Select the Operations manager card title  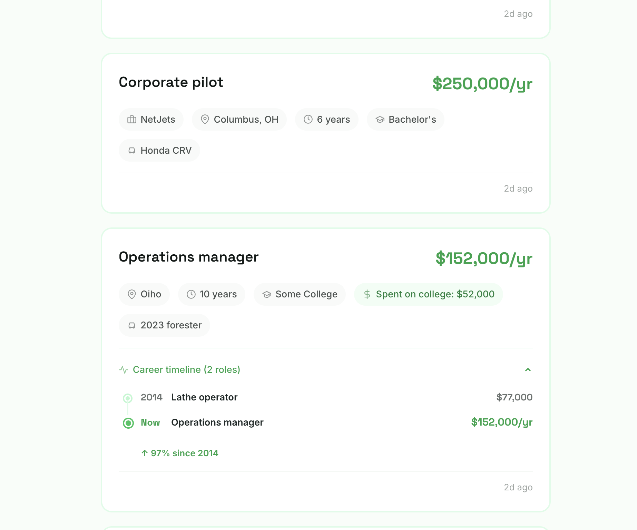(189, 257)
